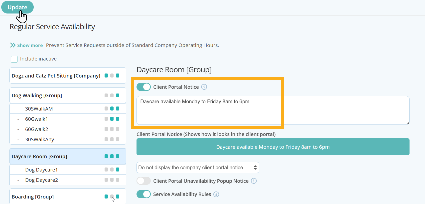
Task: Open the company client portal notice dropdown
Action: coord(198,167)
